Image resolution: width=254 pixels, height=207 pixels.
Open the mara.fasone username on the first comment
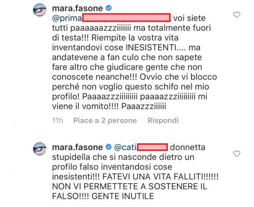click(78, 8)
